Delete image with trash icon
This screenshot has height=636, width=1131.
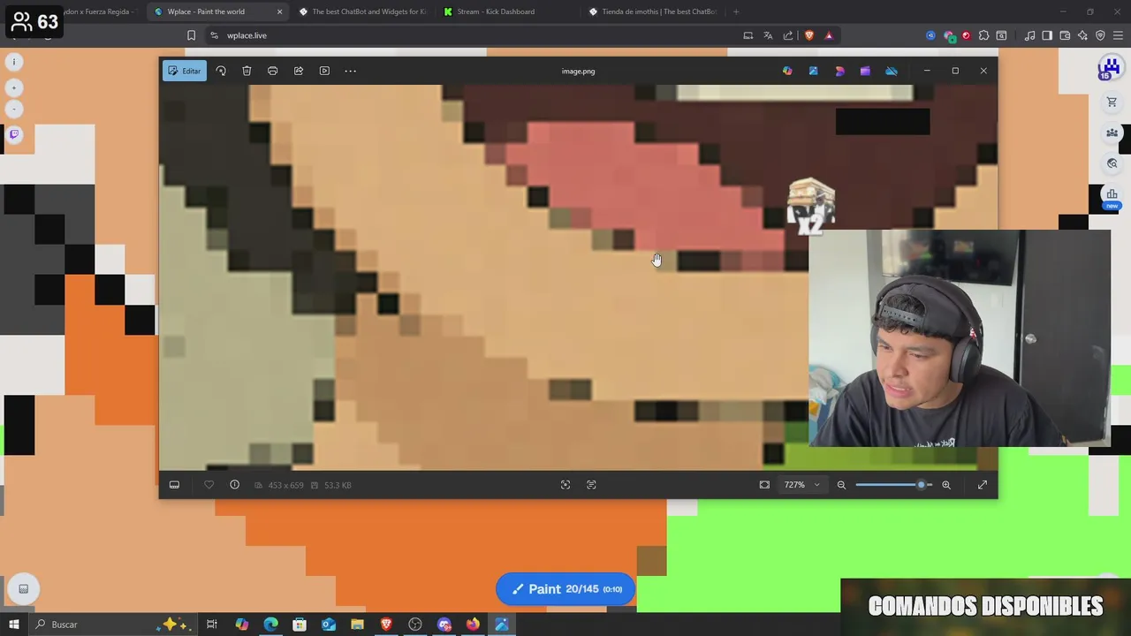pyautogui.click(x=247, y=71)
